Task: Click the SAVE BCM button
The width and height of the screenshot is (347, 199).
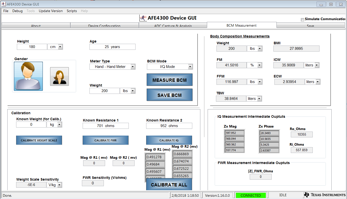Action: click(x=170, y=95)
